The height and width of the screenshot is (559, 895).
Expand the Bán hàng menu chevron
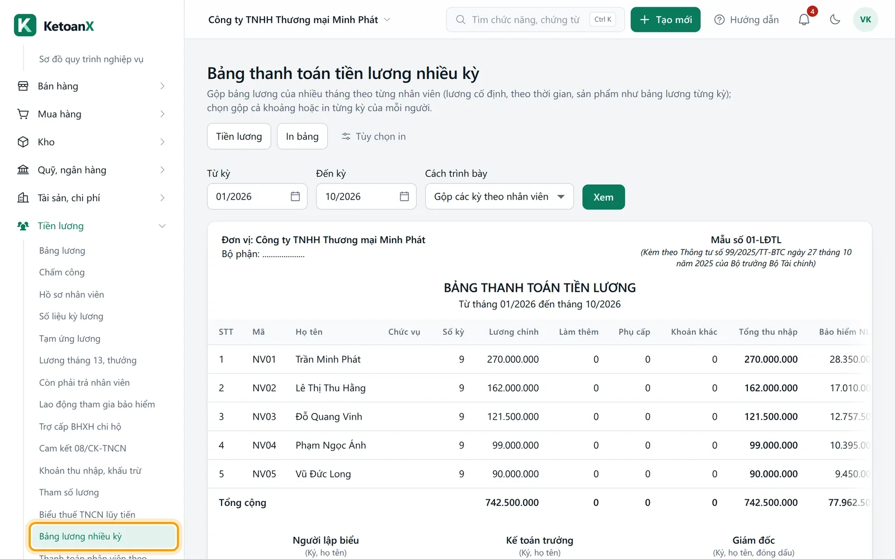[162, 86]
